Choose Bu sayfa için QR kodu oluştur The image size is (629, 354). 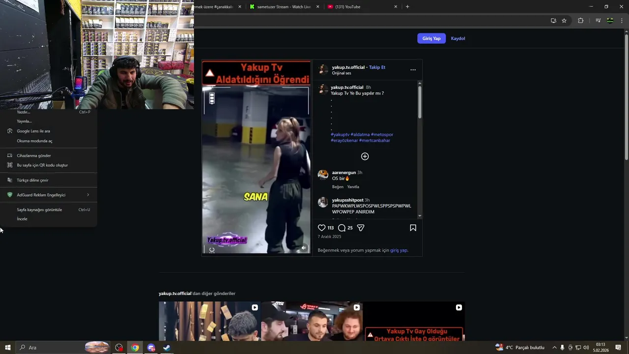(x=49, y=165)
